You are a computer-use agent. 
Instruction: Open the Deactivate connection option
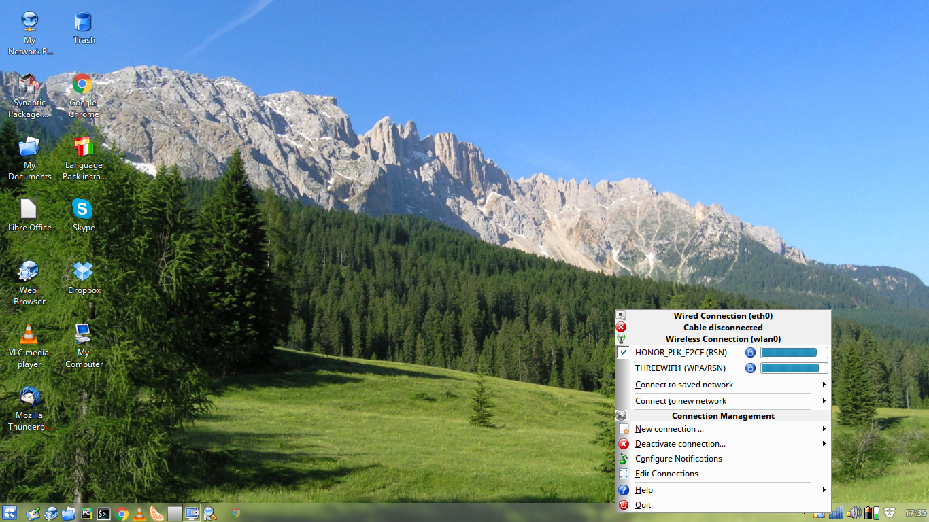tap(680, 444)
